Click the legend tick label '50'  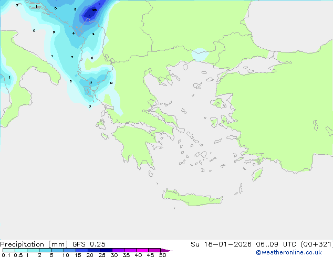(x=162, y=255)
